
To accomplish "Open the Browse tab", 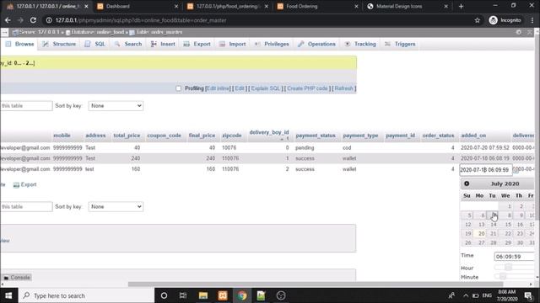I will 19,44.
